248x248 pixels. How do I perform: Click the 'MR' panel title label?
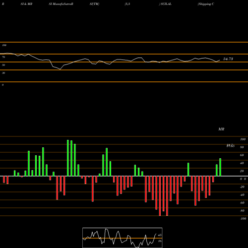pyautogui.click(x=221, y=129)
